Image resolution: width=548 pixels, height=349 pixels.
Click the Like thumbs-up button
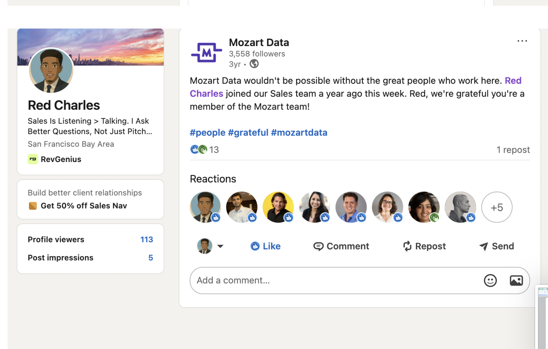(265, 246)
